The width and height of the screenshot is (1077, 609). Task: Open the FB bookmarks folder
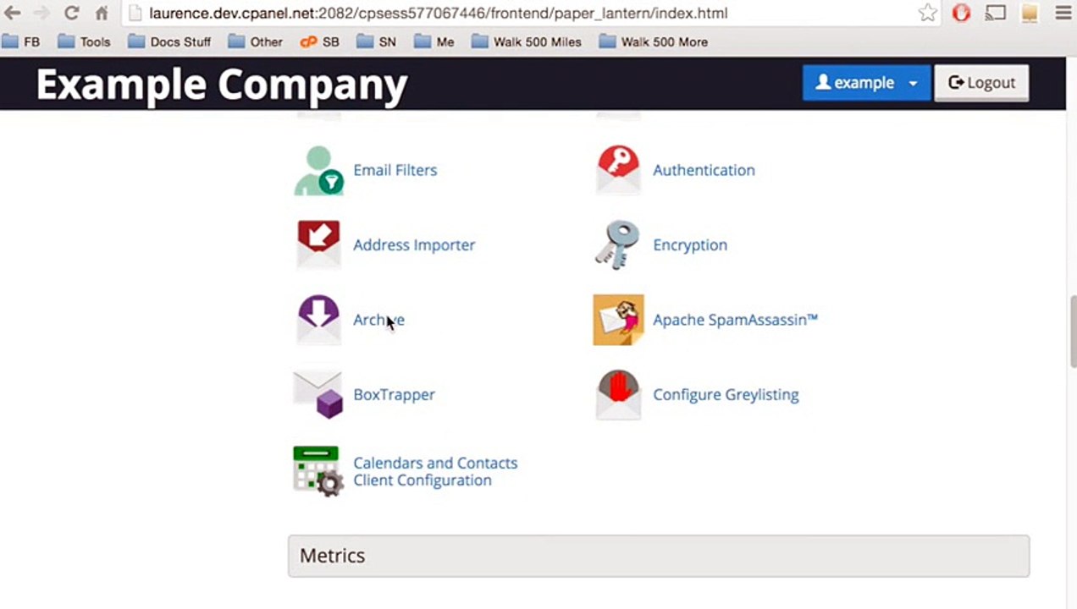click(21, 41)
